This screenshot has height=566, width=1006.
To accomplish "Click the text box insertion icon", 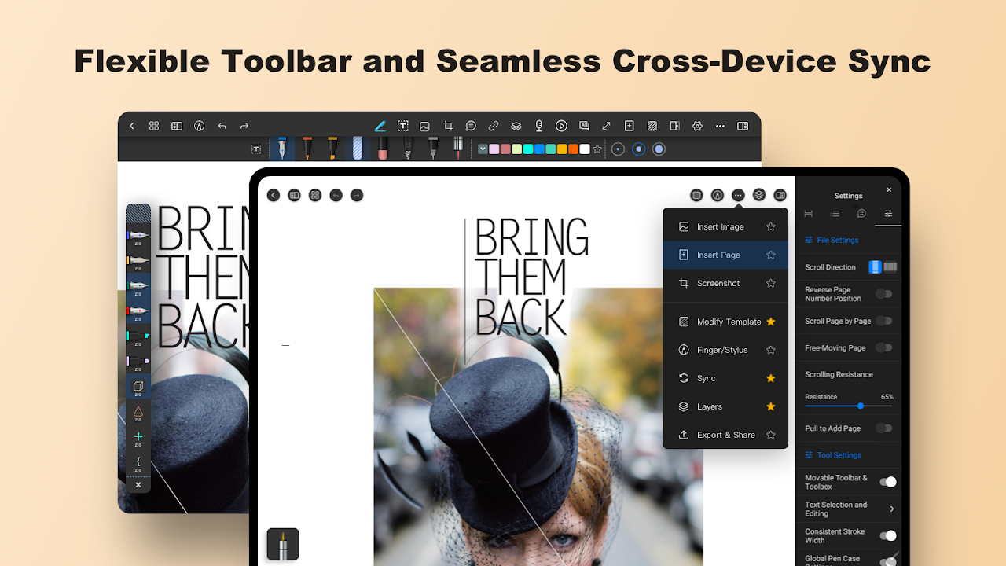I will click(x=403, y=126).
